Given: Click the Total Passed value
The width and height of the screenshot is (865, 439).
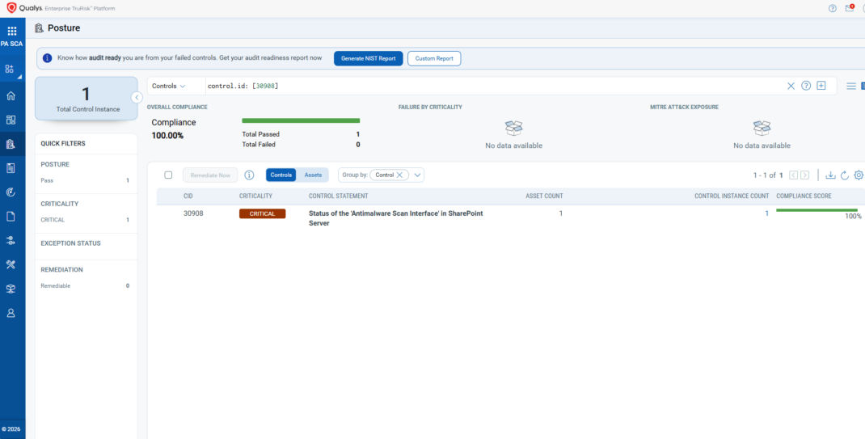Looking at the screenshot, I should 358,134.
